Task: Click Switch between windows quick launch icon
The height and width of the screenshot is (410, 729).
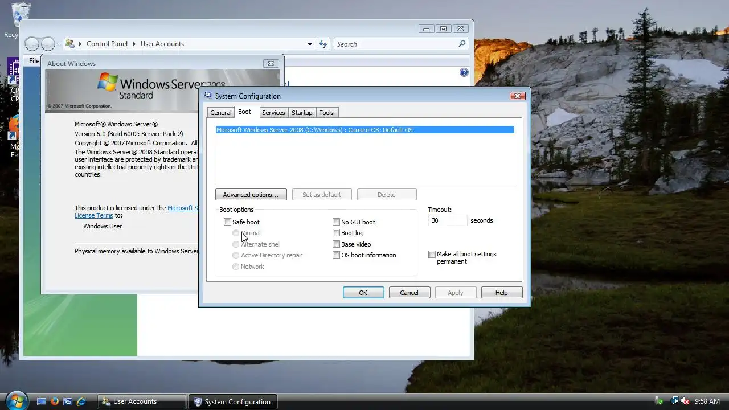Action: pos(68,401)
